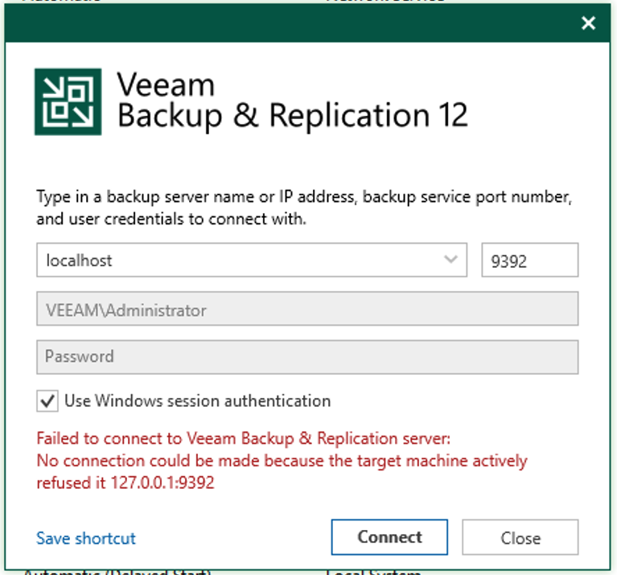Screen dimensions: 617x575
Task: Click the VEEAM\Administrator username field
Action: [x=307, y=309]
